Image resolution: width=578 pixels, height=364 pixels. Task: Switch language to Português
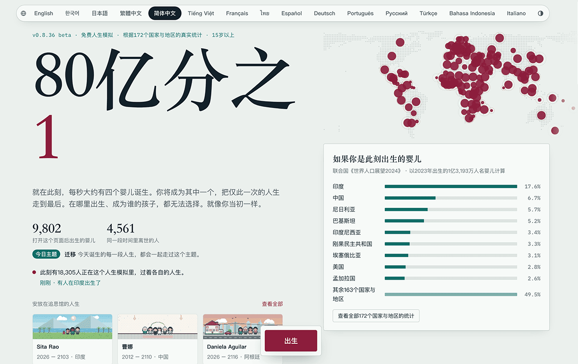click(360, 13)
